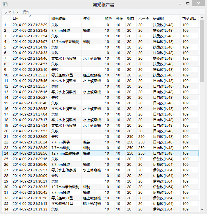The image size is (207, 214).
Task: Select date cell 2014-09-23 21:26:16
Action: 30,92
